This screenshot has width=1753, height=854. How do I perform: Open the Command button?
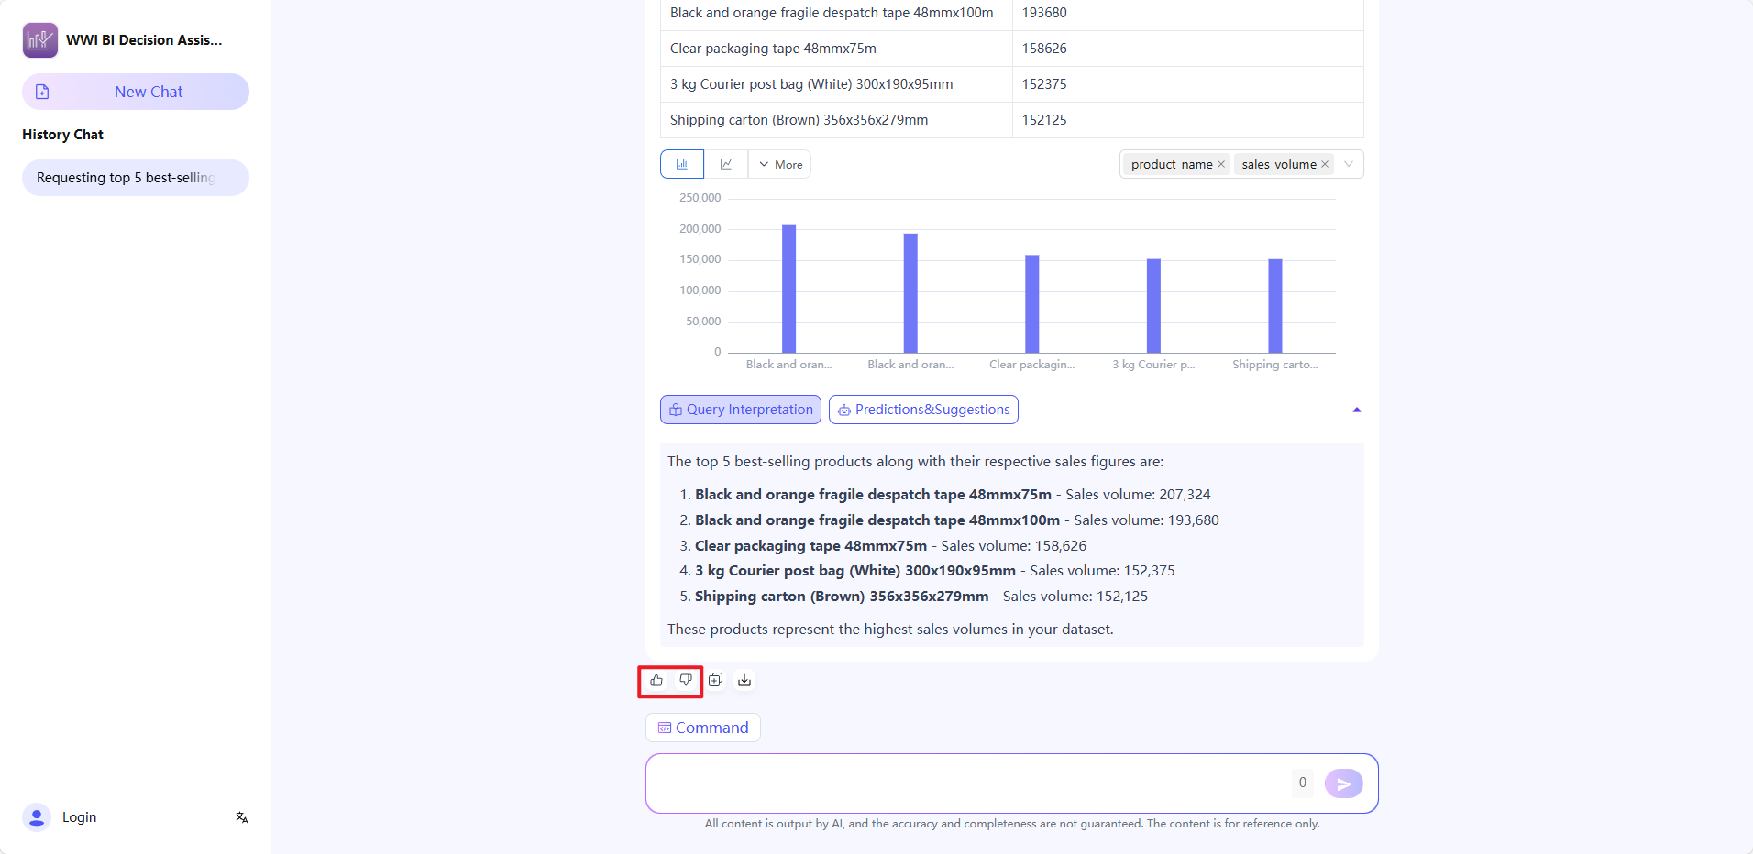pos(703,728)
